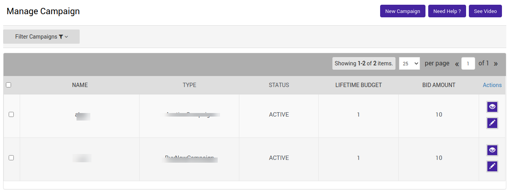Check the first campaign row checkbox

11,115
